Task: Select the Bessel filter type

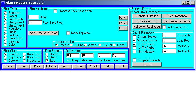Action: point(5,16)
